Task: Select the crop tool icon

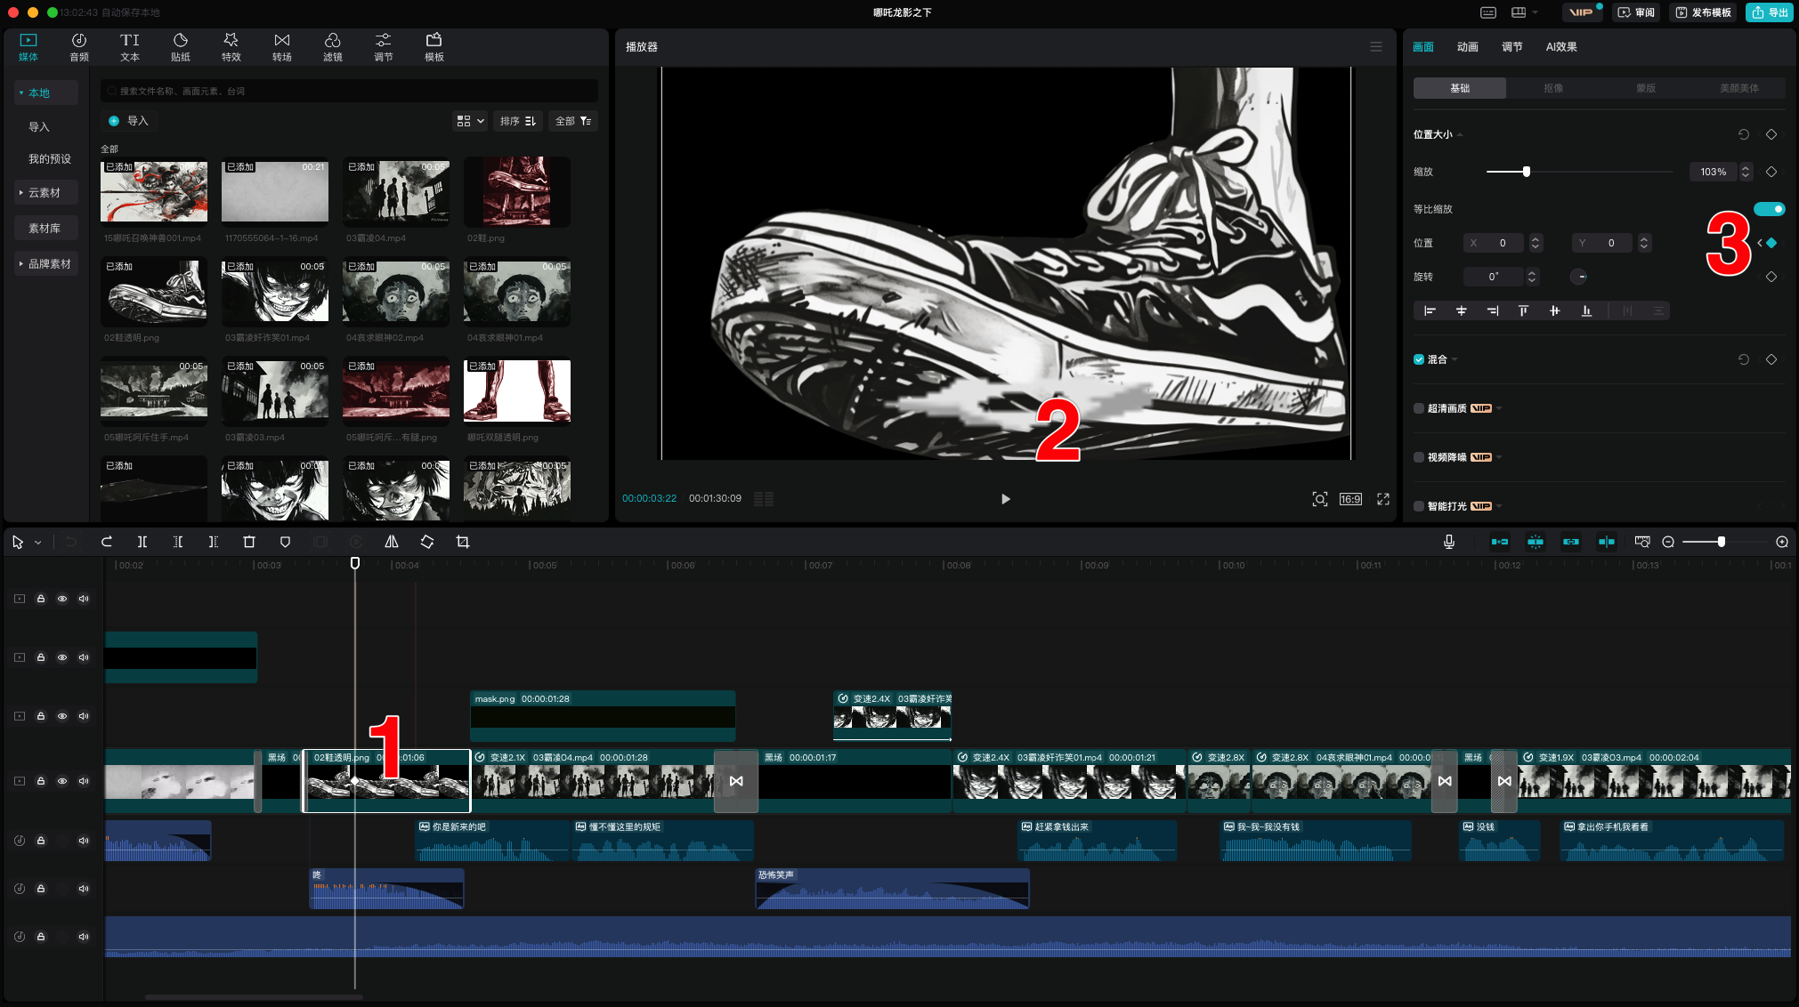Action: pos(463,542)
